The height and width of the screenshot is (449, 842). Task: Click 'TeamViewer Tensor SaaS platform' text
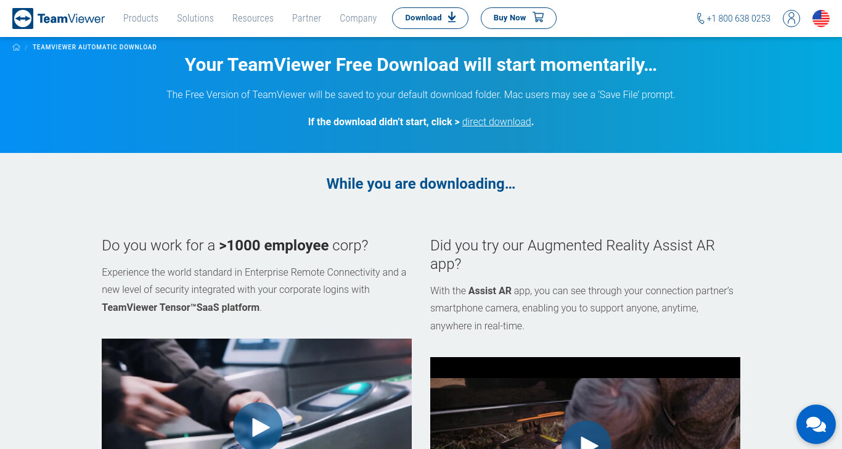point(181,307)
